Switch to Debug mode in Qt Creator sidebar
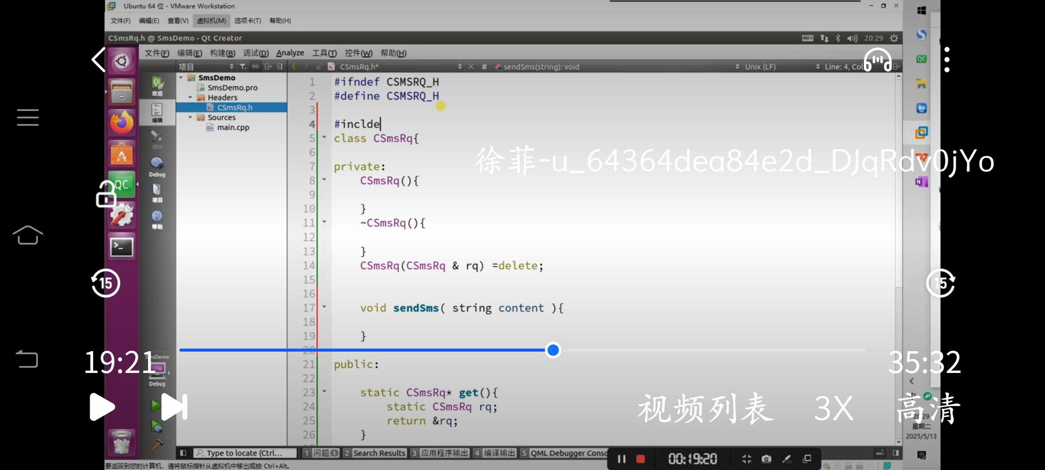The image size is (1045, 470). click(x=157, y=167)
